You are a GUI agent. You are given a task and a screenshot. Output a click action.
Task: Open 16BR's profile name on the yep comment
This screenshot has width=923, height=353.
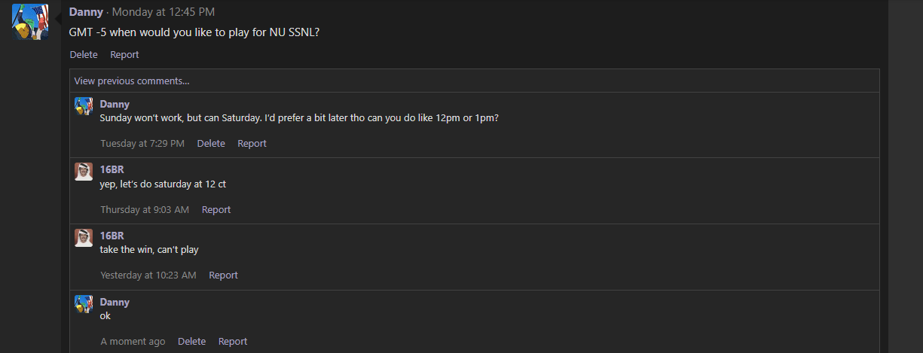(x=112, y=169)
